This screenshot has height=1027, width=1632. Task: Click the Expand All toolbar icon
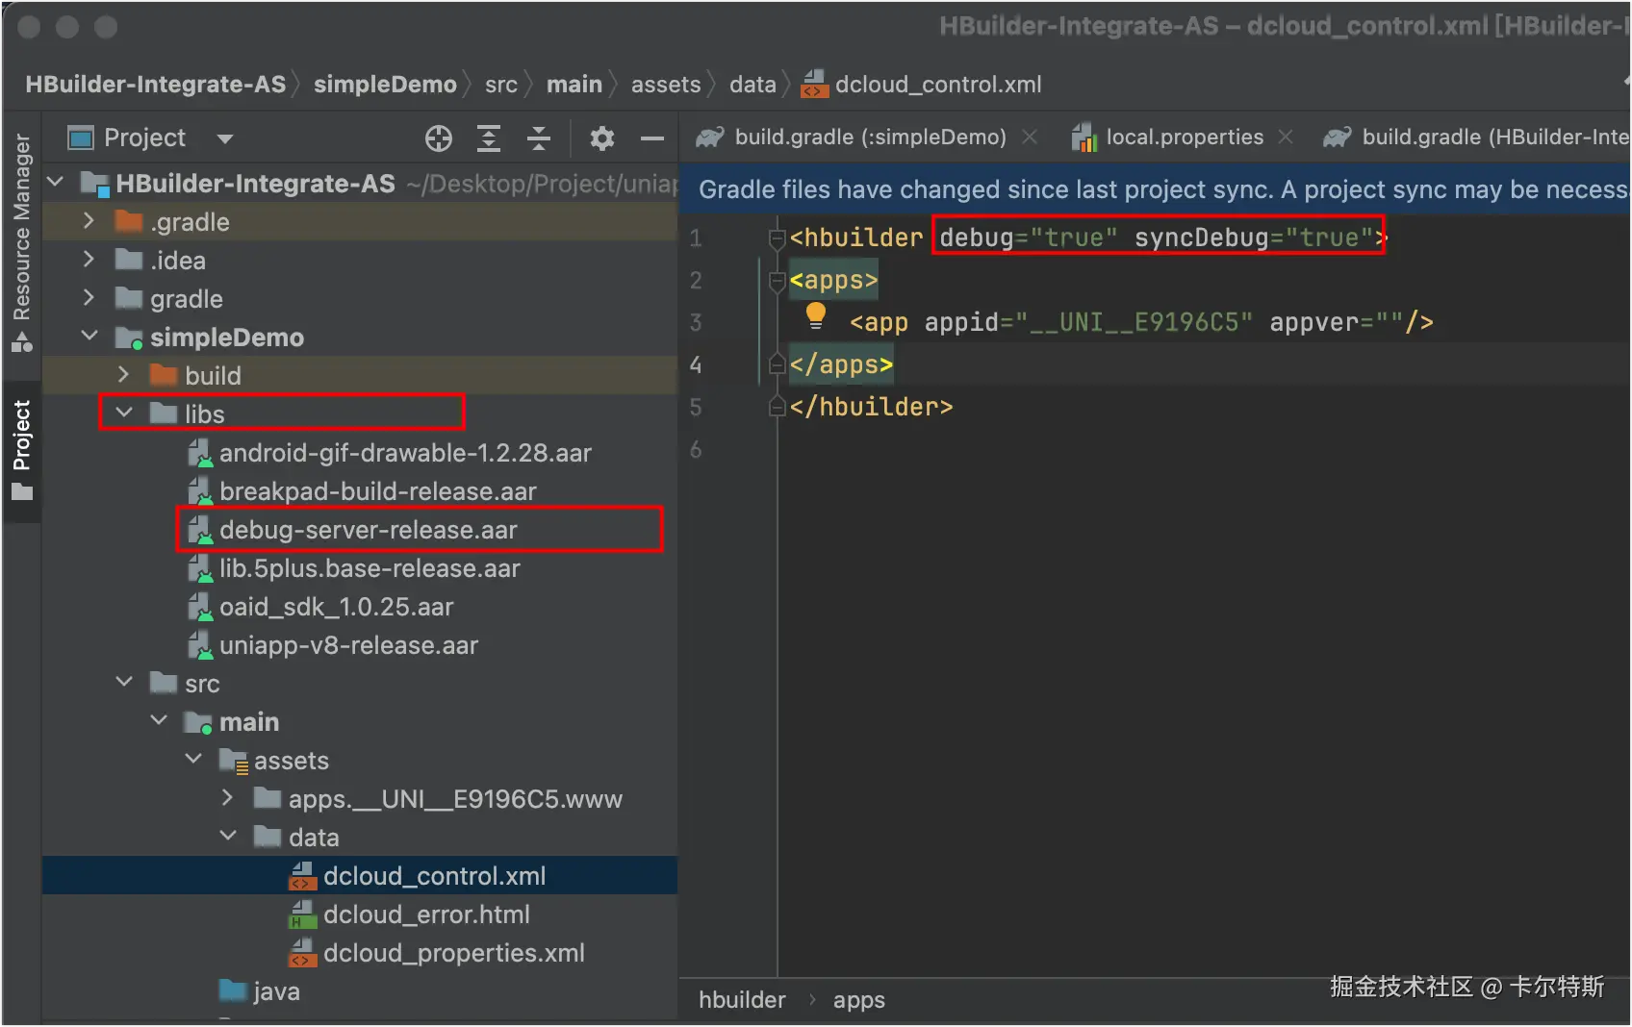(489, 138)
